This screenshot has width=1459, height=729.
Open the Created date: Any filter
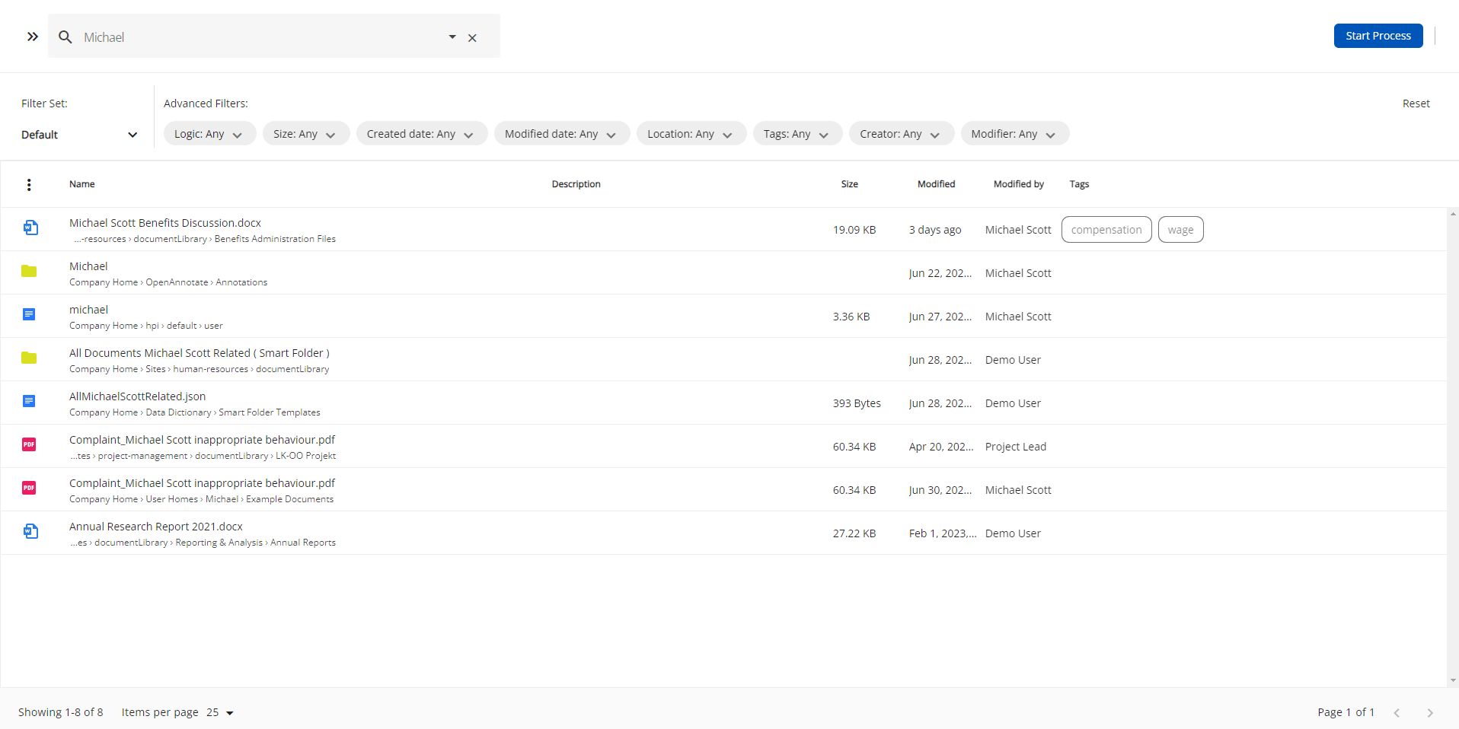422,134
